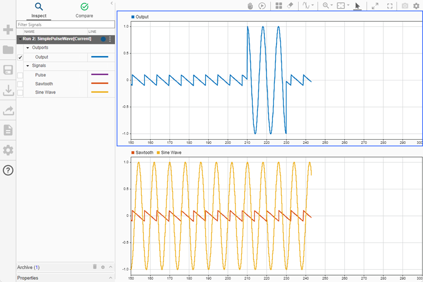Image resolution: width=423 pixels, height=282 pixels.
Task: Expand the Properties panel chevron
Action: (x=111, y=278)
